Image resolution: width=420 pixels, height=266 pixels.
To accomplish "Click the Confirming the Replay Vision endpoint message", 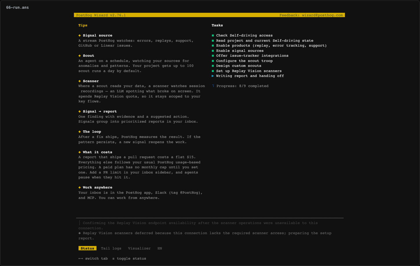I will click(198, 226).
